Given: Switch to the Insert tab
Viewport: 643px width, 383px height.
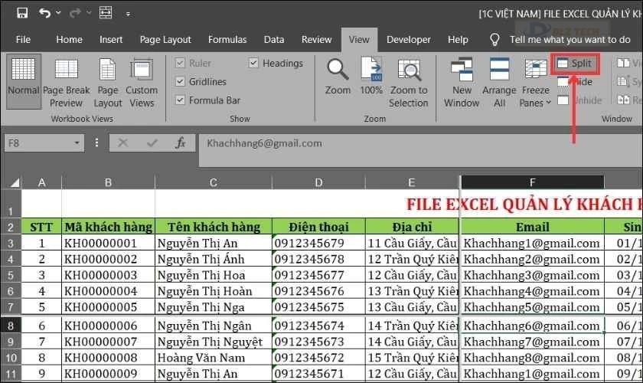Looking at the screenshot, I should (111, 39).
